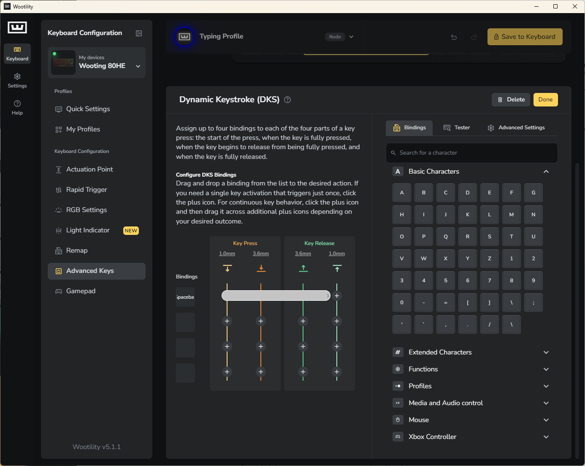Click the undo arrow icon
Screen dimensions: 585x466
(454, 37)
